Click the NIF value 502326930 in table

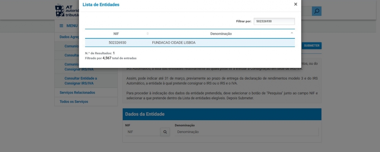tap(117, 43)
